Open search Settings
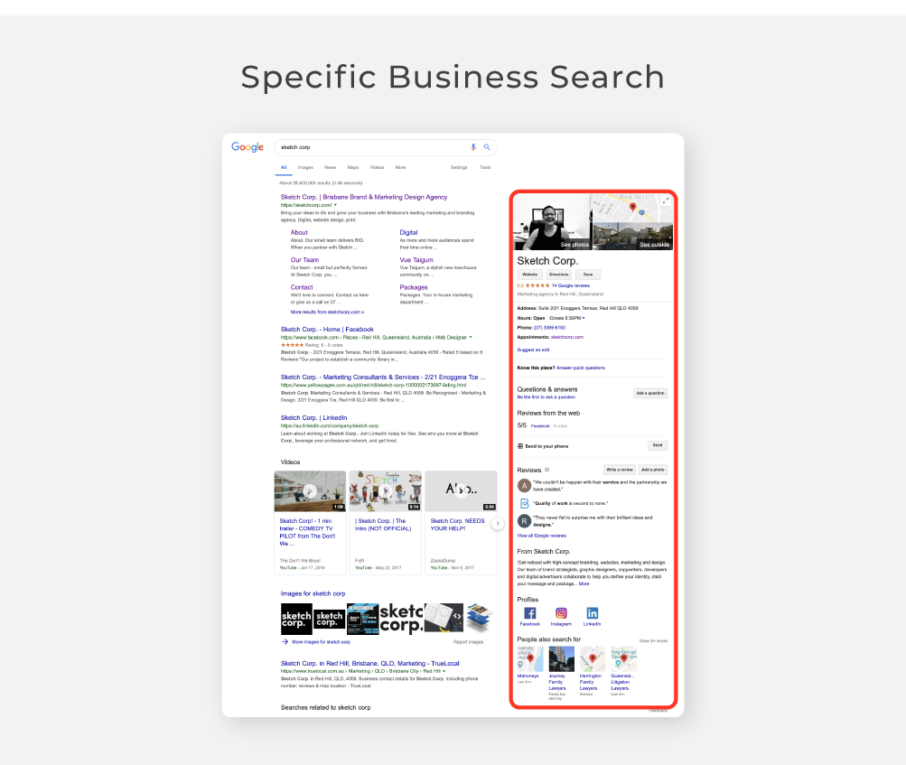 (459, 168)
